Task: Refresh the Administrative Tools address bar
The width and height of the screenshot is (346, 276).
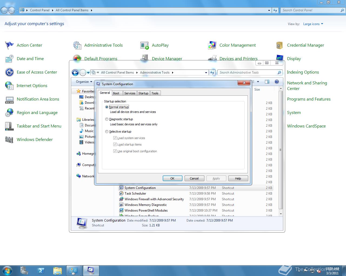Action: click(x=212, y=73)
